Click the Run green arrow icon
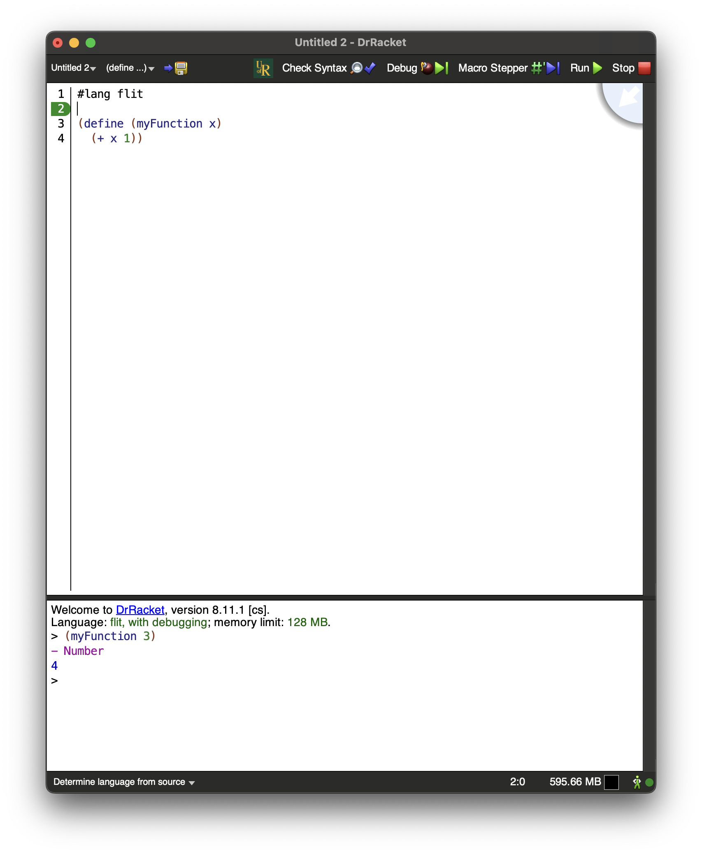 (597, 68)
